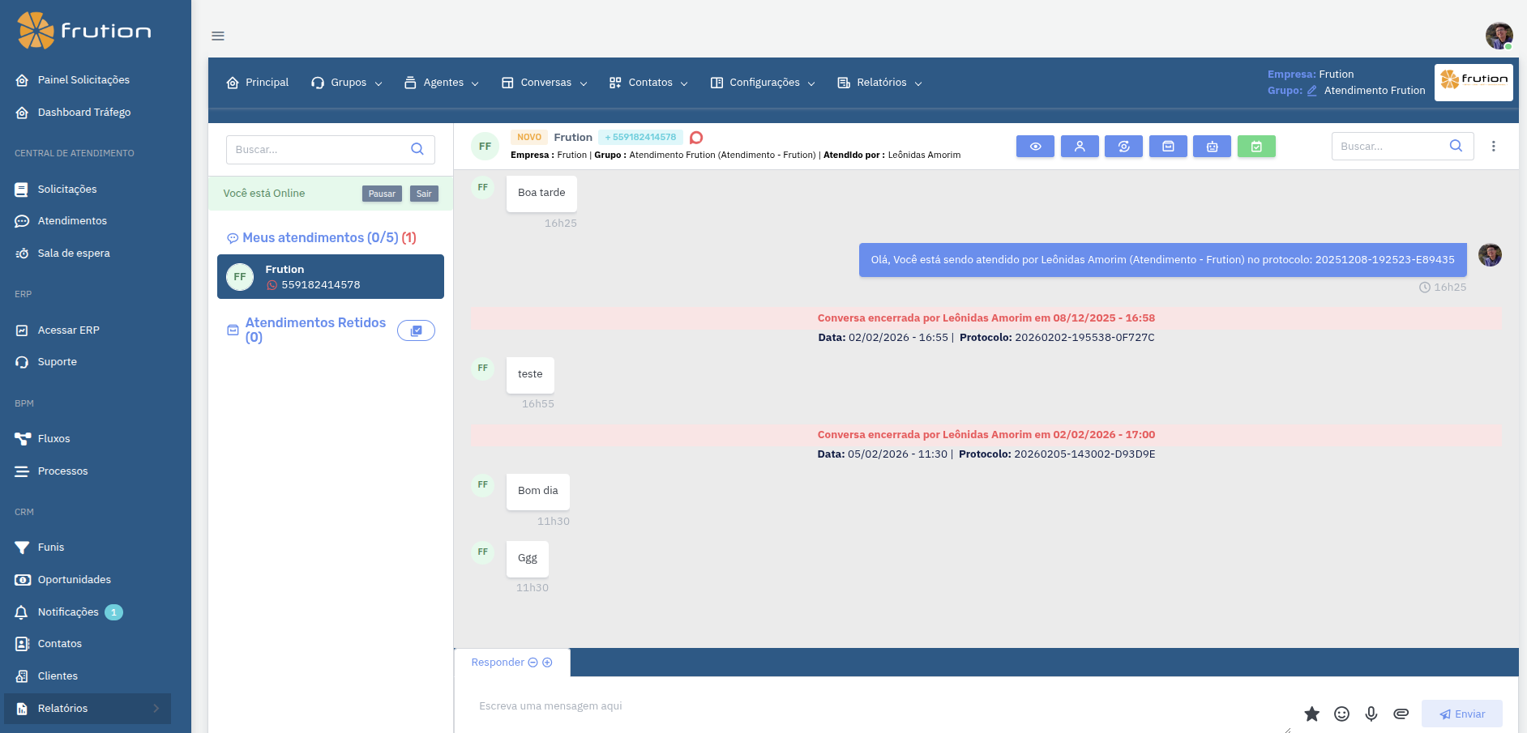The height and width of the screenshot is (733, 1527).
Task: Open the Conversas dropdown menu
Action: tap(544, 82)
